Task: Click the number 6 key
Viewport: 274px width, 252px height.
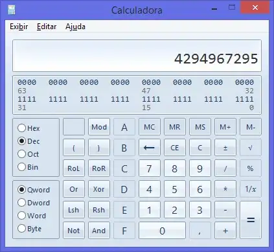Action: click(x=200, y=189)
